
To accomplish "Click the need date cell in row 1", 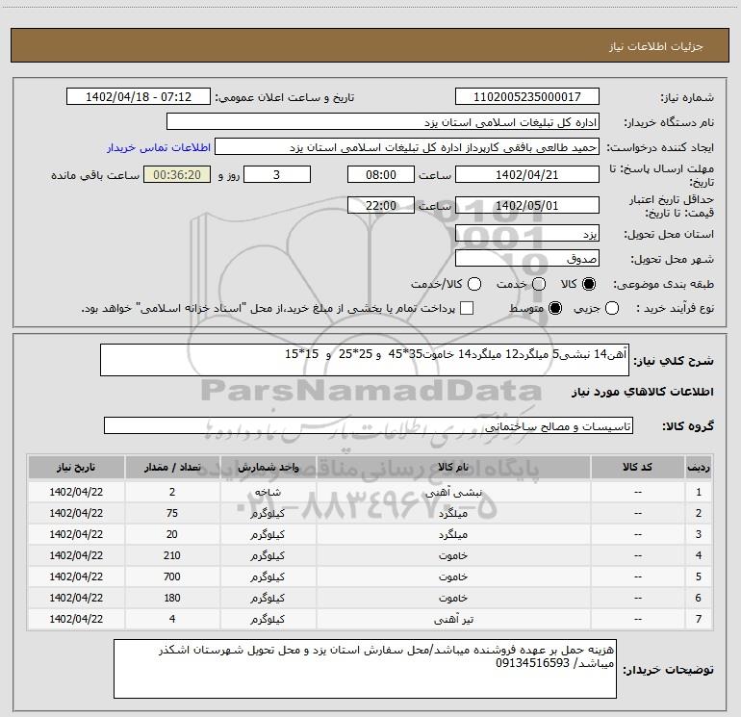I will (76, 493).
